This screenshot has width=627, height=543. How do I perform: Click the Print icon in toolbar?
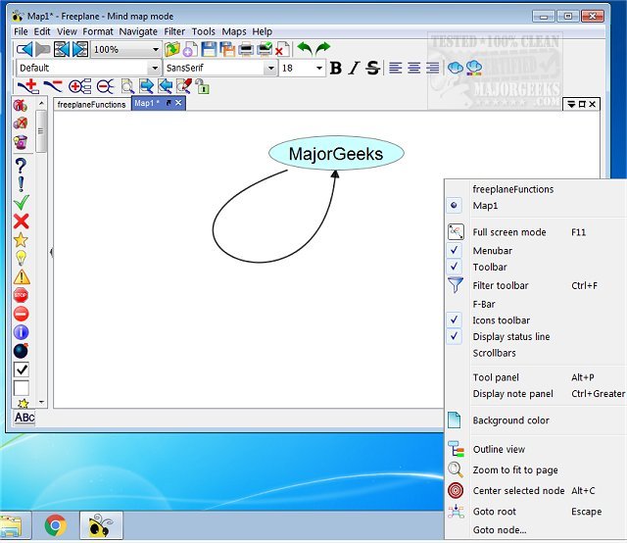pos(246,50)
